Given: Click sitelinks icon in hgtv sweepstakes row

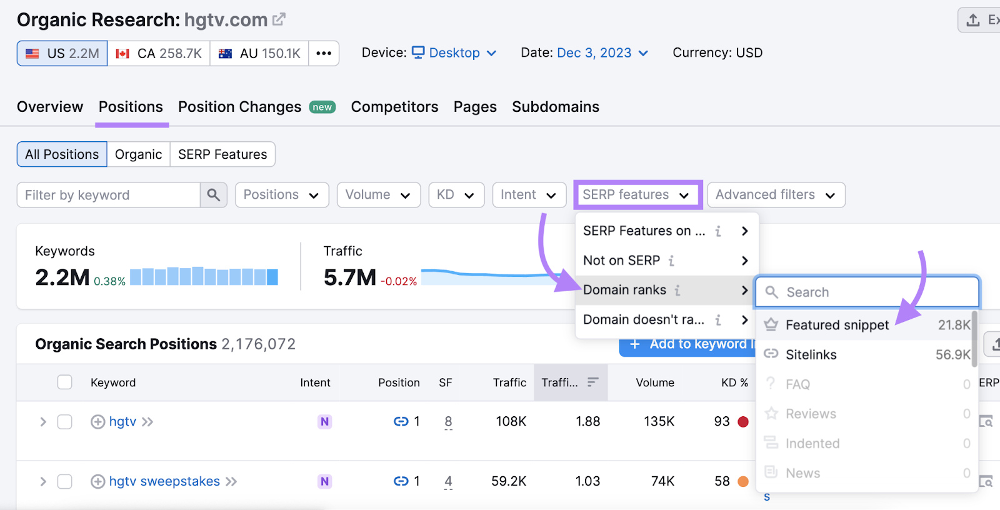Looking at the screenshot, I should click(401, 481).
